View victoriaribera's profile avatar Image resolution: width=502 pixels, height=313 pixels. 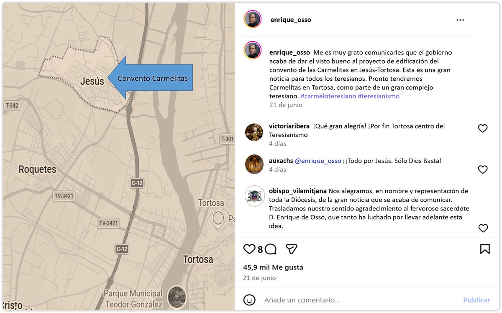(254, 132)
